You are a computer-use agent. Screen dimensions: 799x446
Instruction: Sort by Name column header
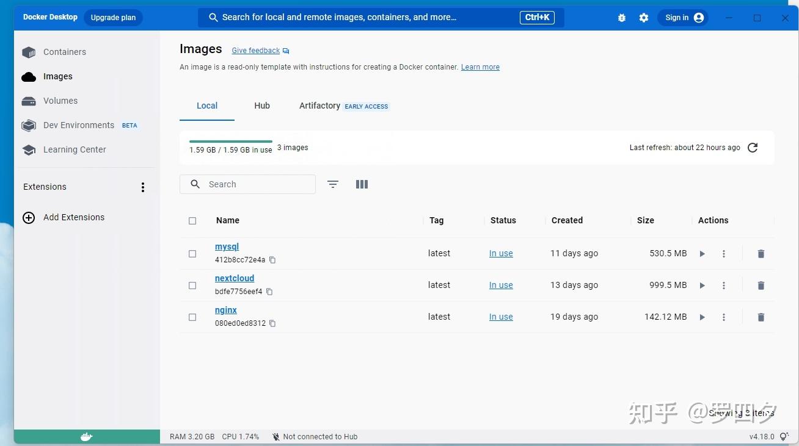[228, 221]
